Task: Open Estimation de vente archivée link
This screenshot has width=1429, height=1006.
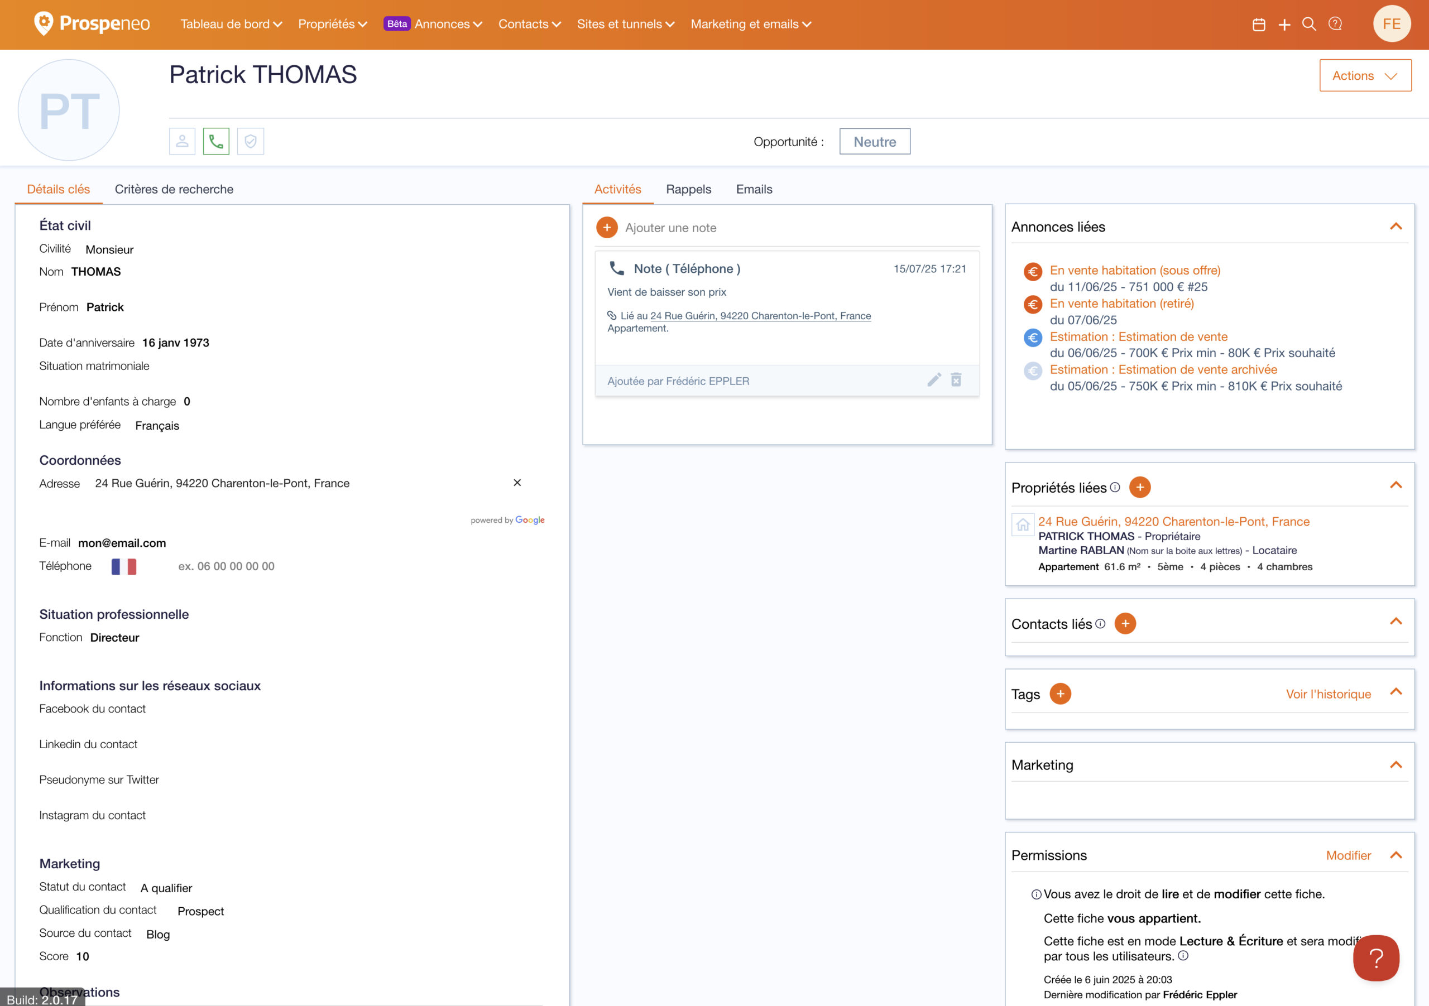Action: [1163, 369]
